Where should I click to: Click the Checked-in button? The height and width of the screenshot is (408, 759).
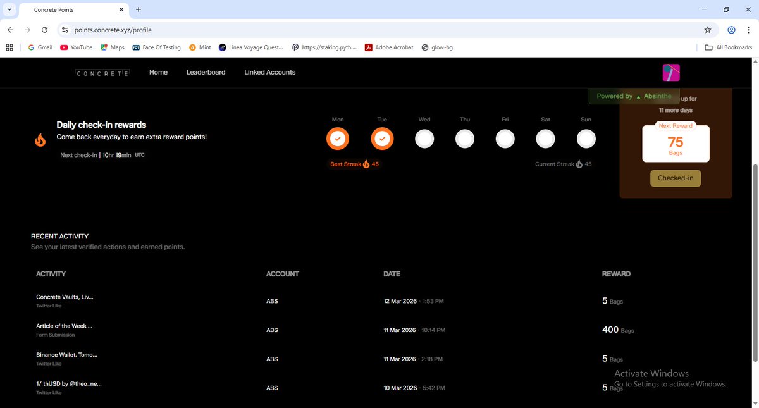(x=676, y=178)
